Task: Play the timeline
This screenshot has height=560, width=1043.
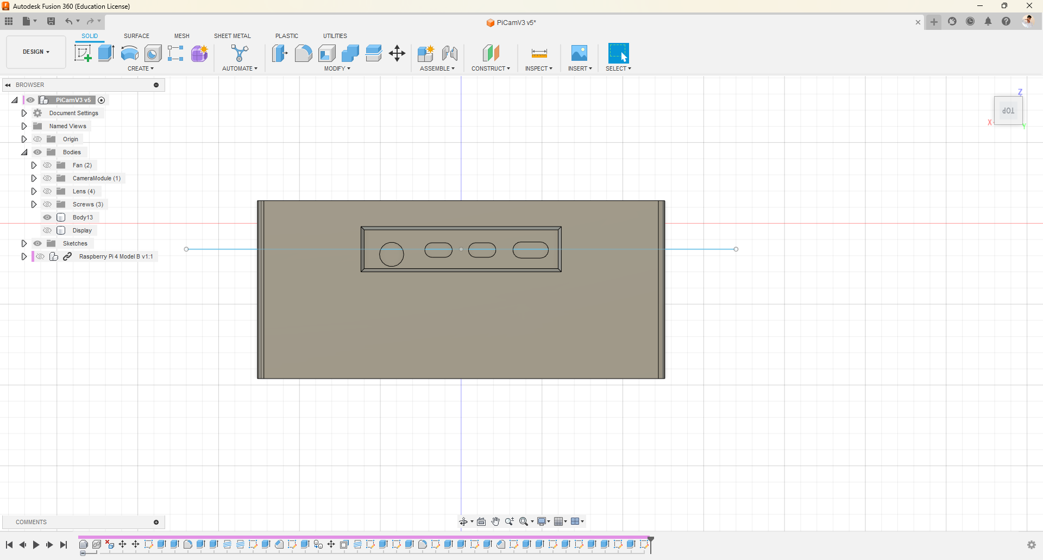Action: [x=36, y=545]
